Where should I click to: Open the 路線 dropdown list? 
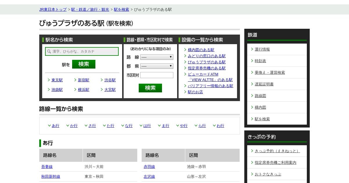coord(156,57)
